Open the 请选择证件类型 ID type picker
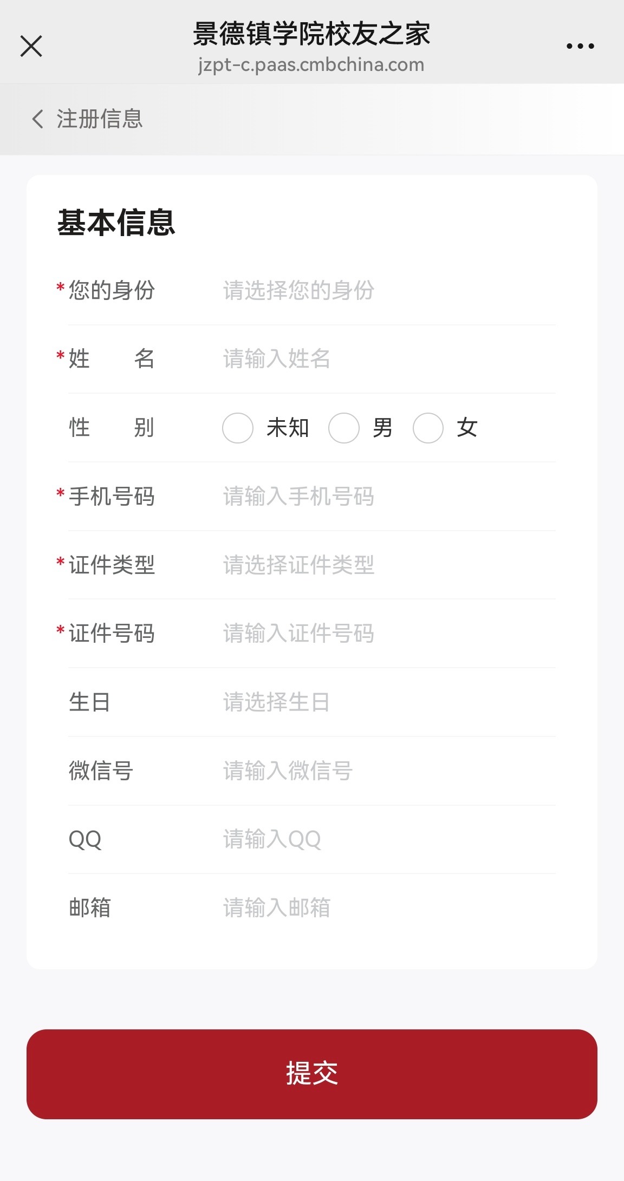 [379, 565]
